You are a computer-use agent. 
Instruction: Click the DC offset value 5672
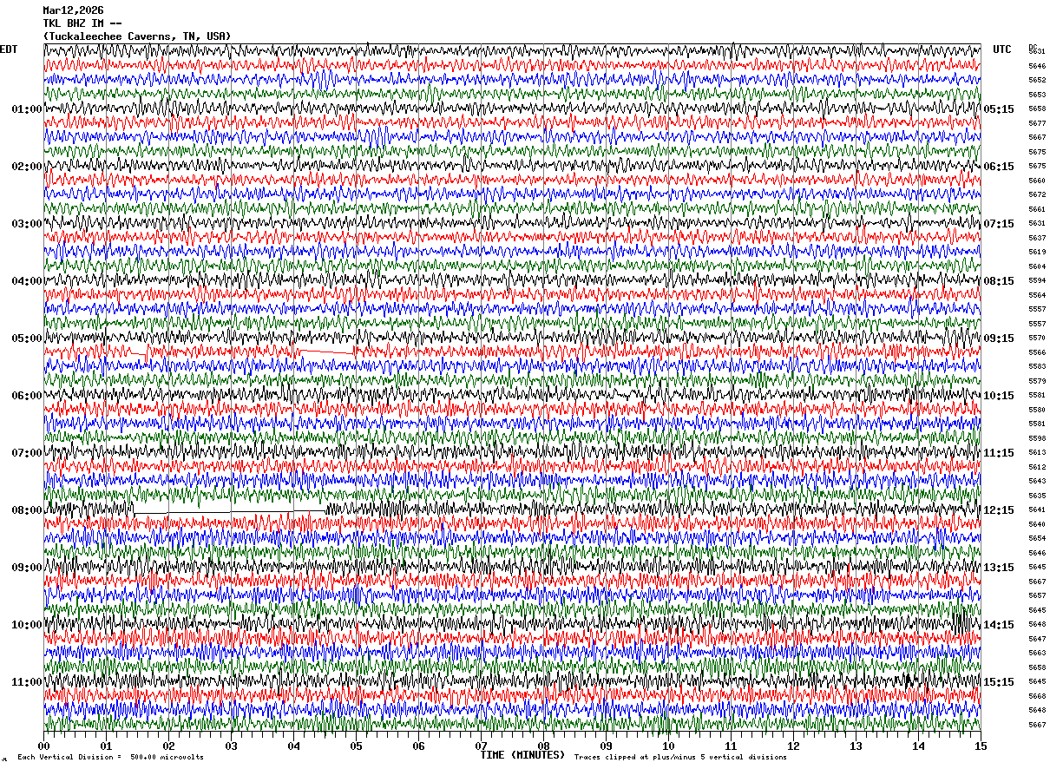1037,194
